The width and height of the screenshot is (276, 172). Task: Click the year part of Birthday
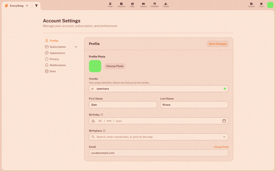pyautogui.click(x=119, y=121)
